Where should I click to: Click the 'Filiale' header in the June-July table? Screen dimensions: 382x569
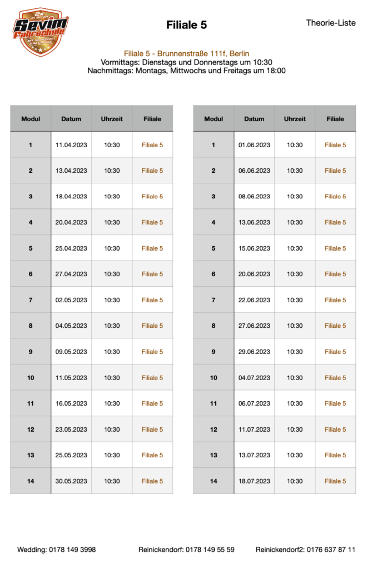pos(335,119)
